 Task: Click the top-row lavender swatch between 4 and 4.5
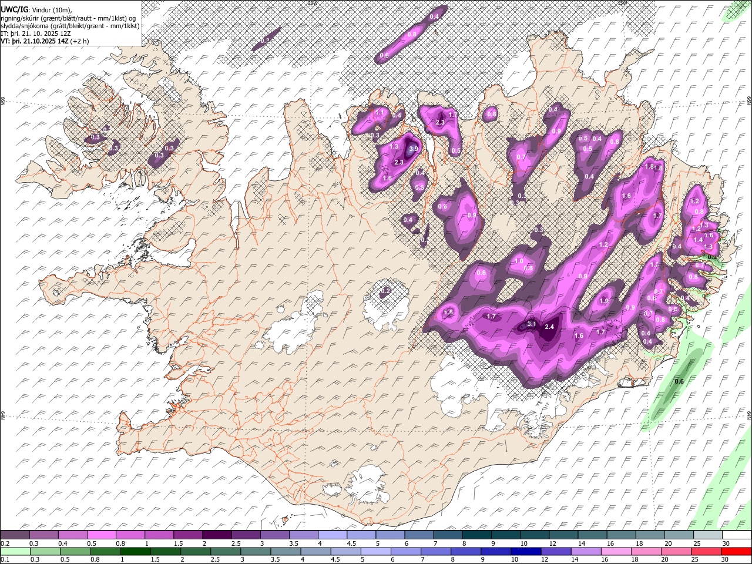(x=332, y=535)
